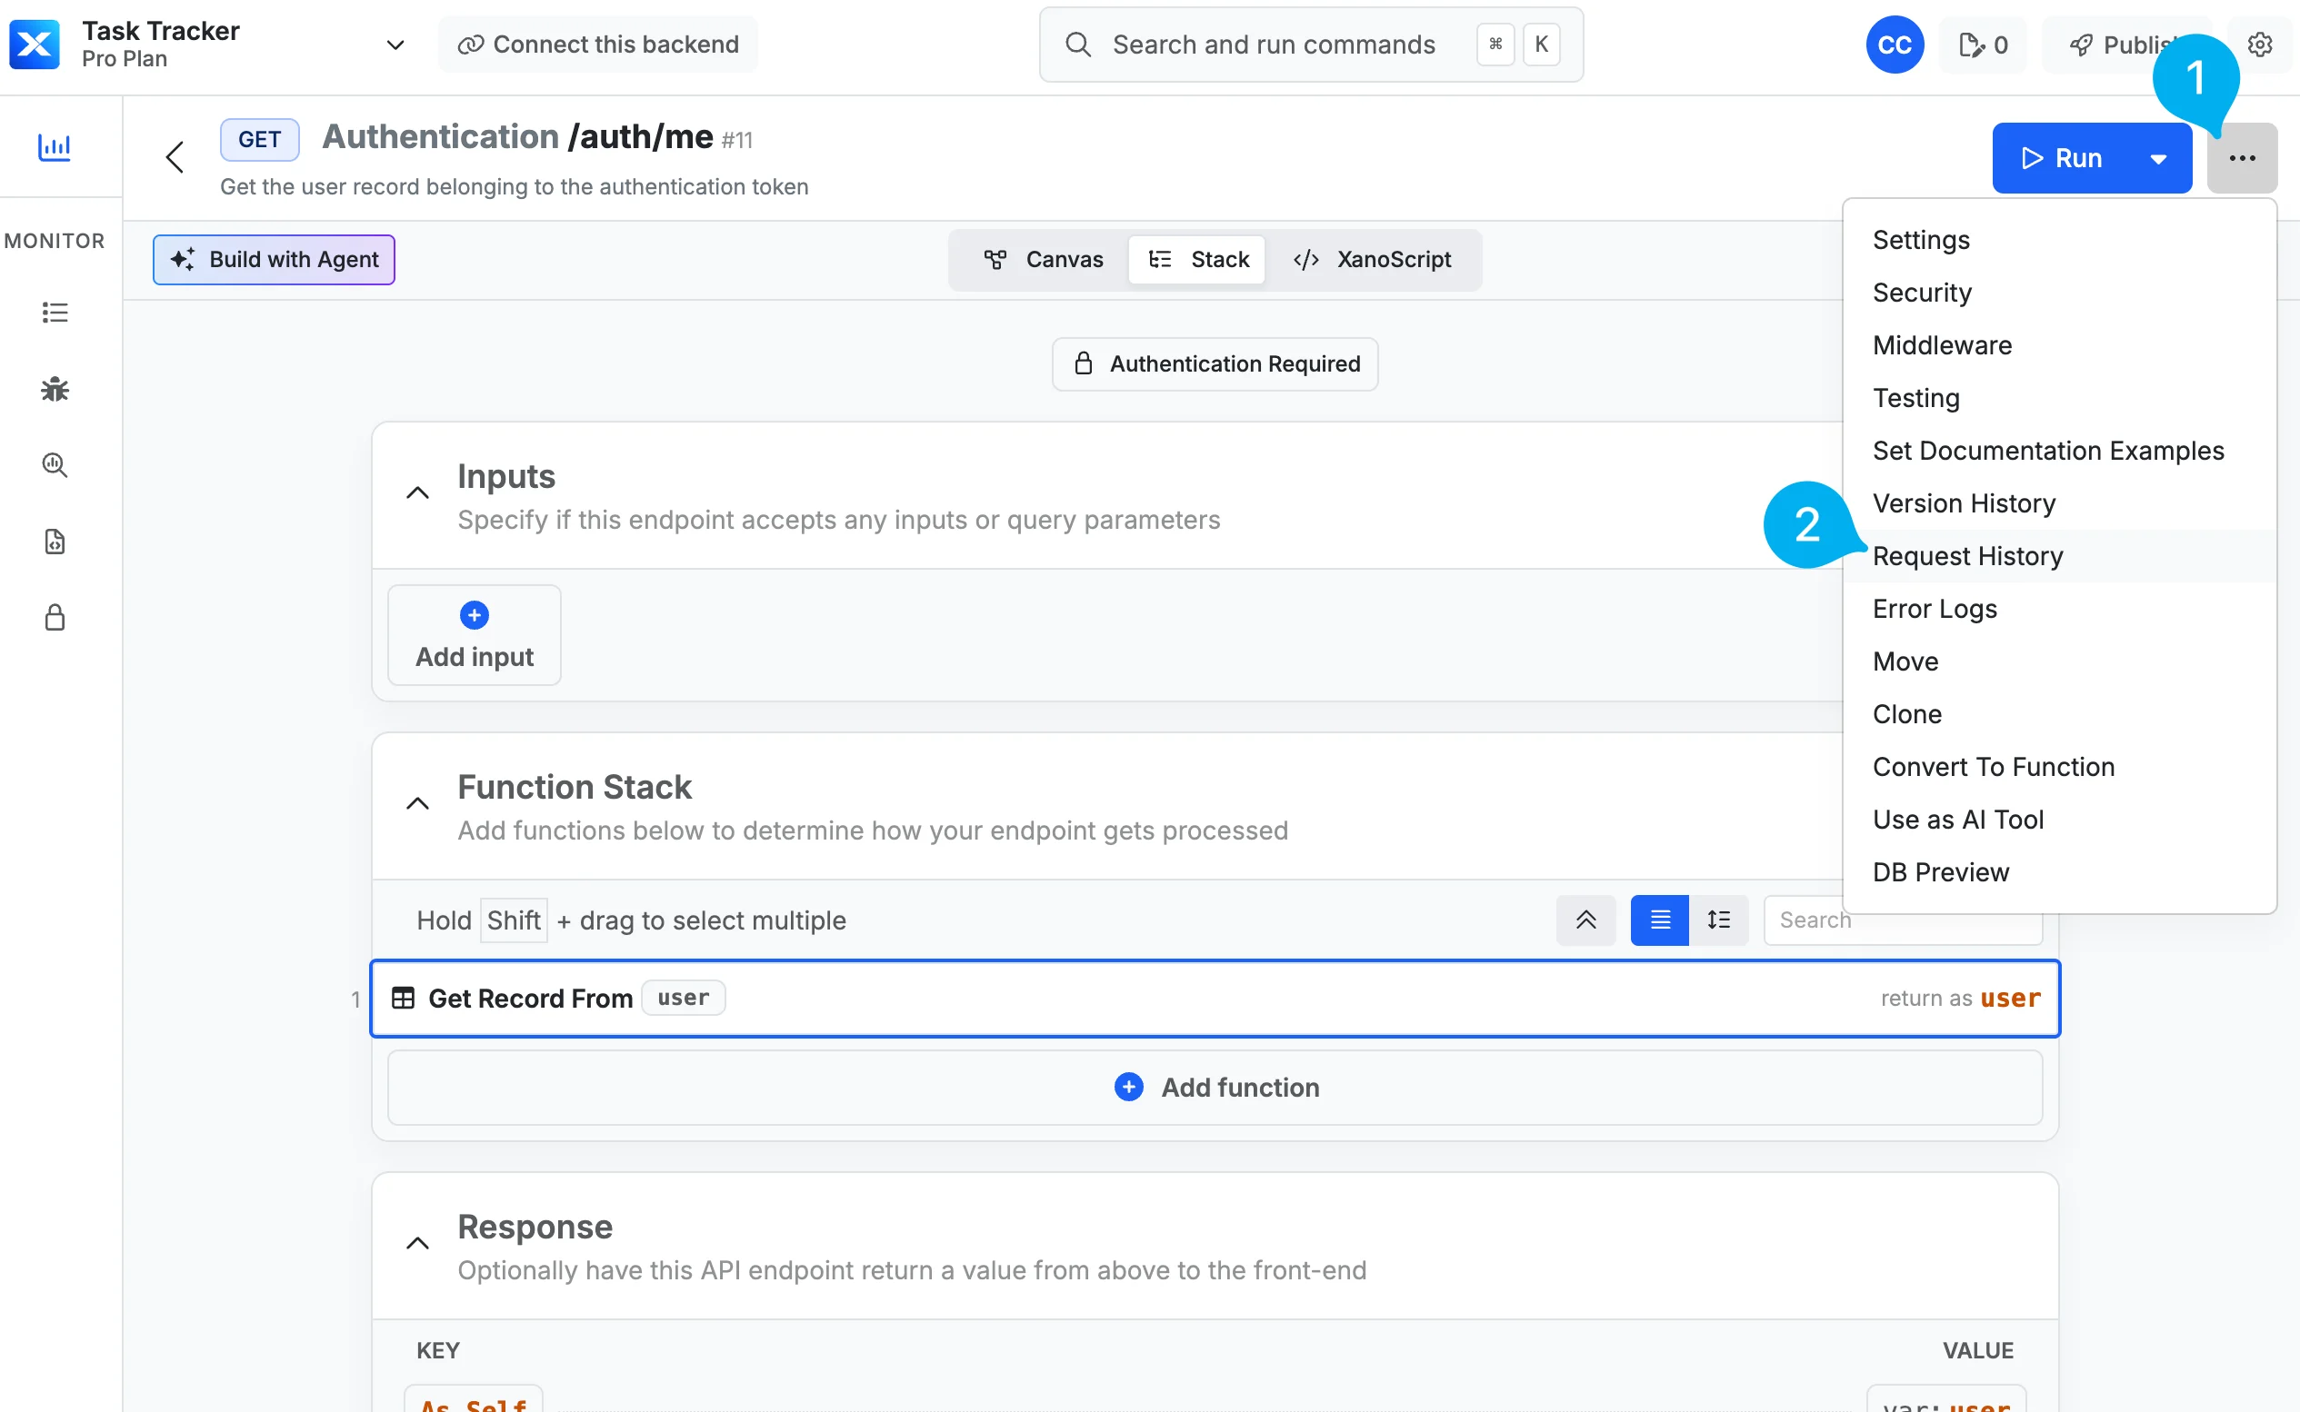Click the endpoint description text
Screen dimensions: 2300x1412
coord(514,187)
